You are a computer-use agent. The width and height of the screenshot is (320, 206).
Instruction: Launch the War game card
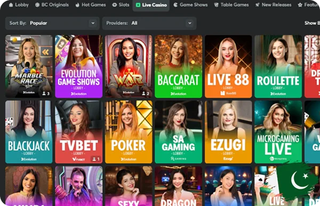point(129,66)
